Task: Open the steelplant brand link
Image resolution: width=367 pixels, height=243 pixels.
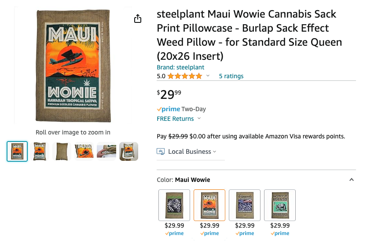Action: 180,67
